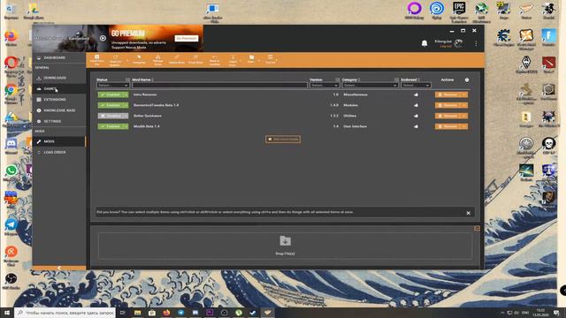
Task: Dismiss the Did you know tip
Action: pos(468,213)
